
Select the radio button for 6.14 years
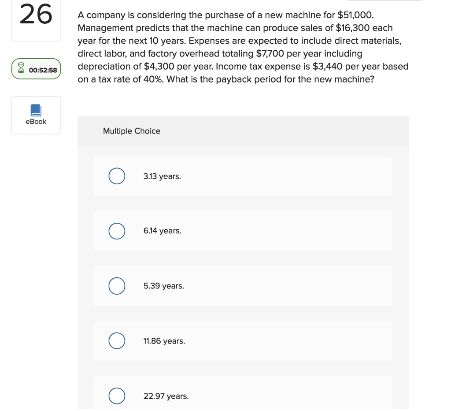116,231
